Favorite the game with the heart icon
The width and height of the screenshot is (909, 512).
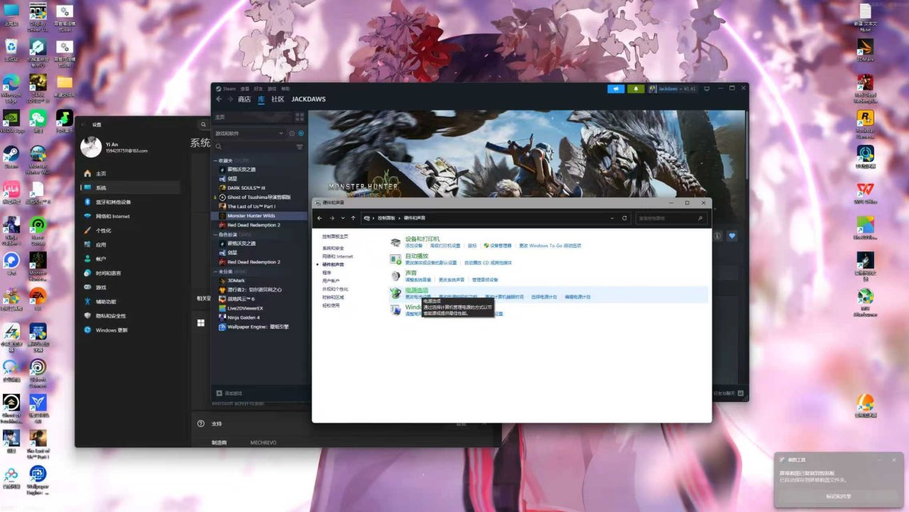732,236
